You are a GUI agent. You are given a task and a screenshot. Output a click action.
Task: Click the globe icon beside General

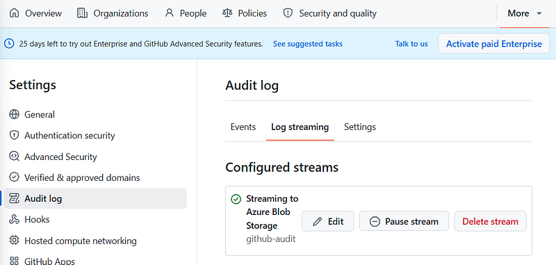pyautogui.click(x=14, y=115)
